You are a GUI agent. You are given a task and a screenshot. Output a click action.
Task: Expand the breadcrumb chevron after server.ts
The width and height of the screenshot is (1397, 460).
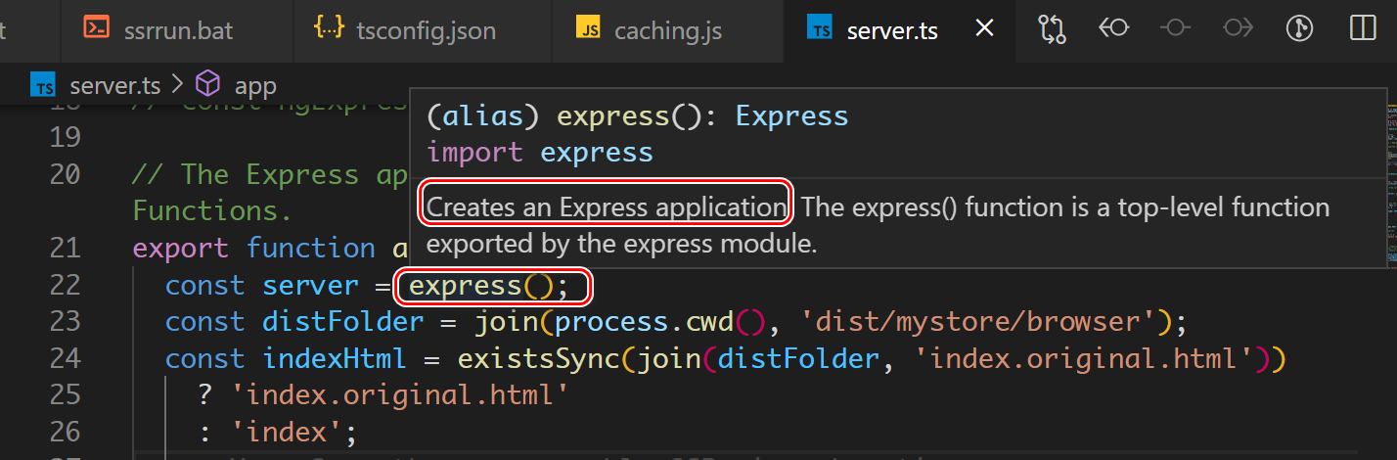(x=177, y=85)
